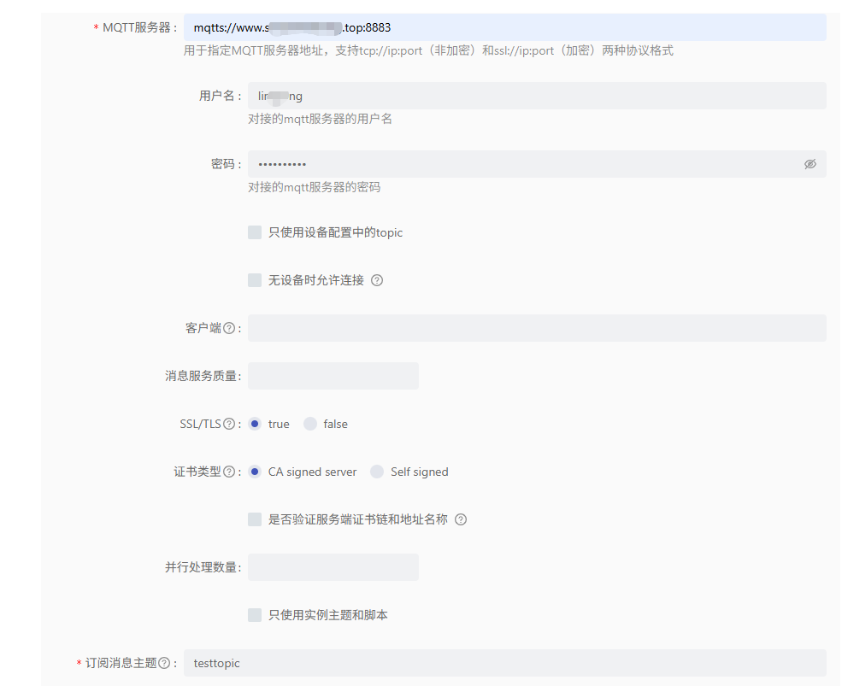842x686 pixels.
Task: Toggle password visibility eye icon
Action: tap(810, 164)
